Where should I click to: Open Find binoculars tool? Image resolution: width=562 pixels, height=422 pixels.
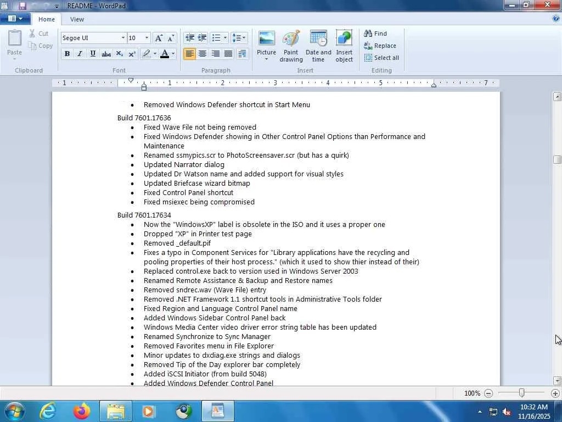(375, 34)
